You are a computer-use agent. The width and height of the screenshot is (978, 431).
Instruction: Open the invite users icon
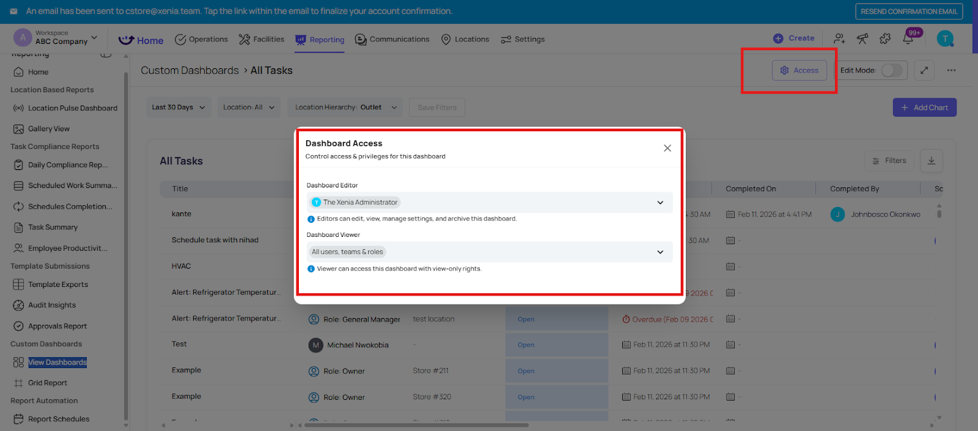pos(839,39)
